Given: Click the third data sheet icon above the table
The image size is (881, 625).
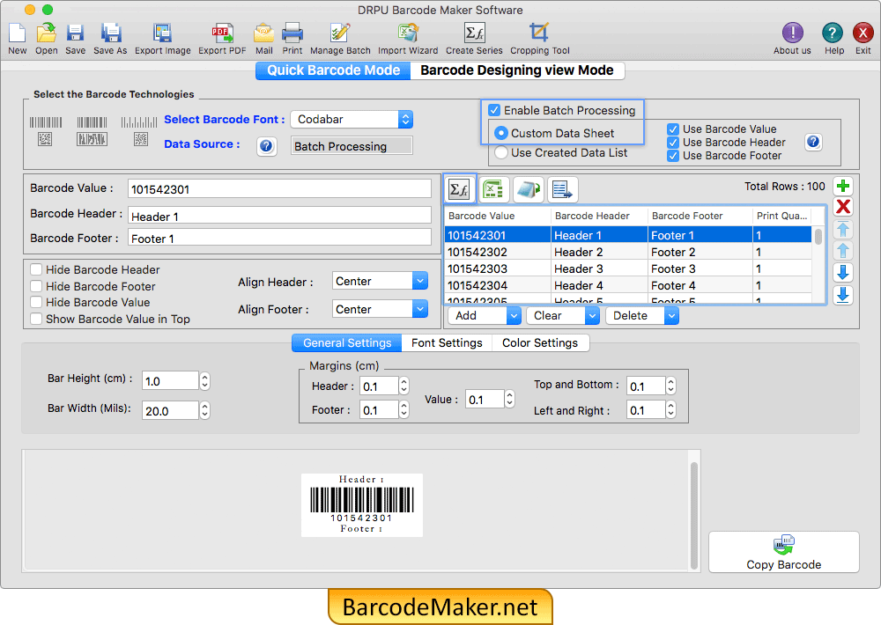Looking at the screenshot, I should 528,189.
